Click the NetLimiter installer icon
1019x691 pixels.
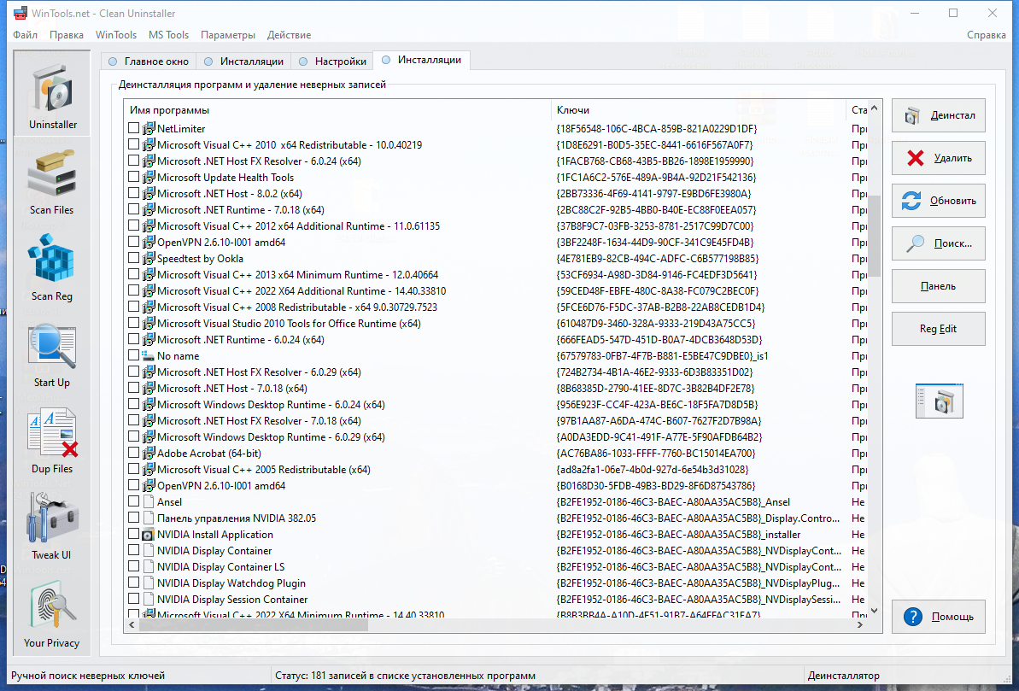tap(148, 129)
